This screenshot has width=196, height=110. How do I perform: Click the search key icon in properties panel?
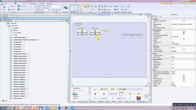tap(160, 16)
